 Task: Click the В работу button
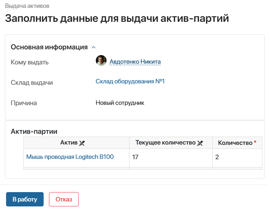pyautogui.click(x=25, y=199)
